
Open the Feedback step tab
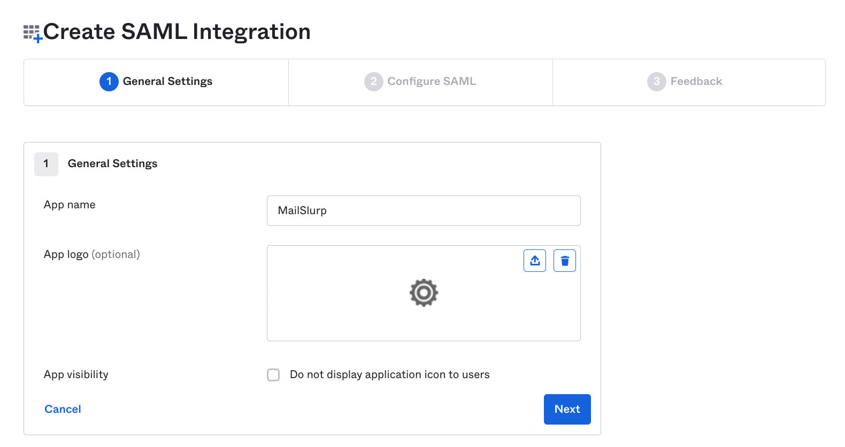pos(696,82)
